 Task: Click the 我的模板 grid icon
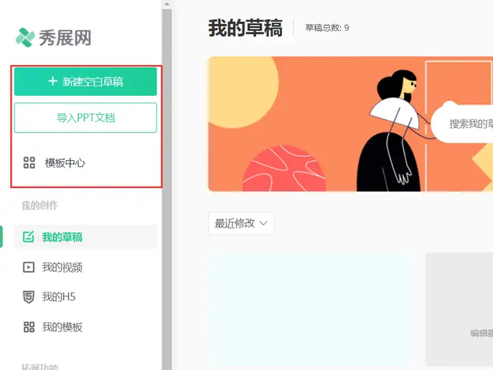[x=29, y=327]
